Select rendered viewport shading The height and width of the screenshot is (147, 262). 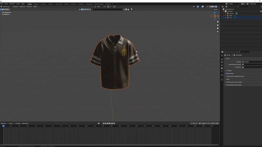[216, 7]
